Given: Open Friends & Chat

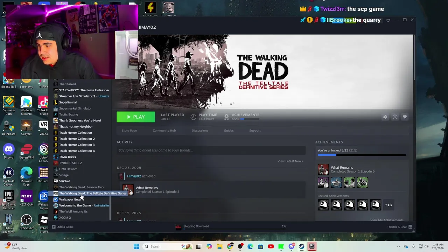Looking at the screenshot, I should click(x=400, y=227).
